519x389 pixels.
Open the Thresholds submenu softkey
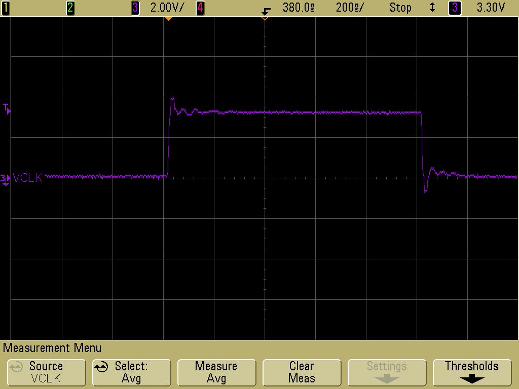(x=472, y=372)
